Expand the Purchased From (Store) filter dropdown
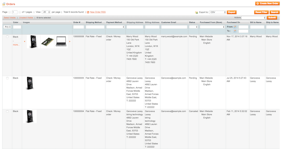This screenshot has height=149, width=282. click(212, 27)
